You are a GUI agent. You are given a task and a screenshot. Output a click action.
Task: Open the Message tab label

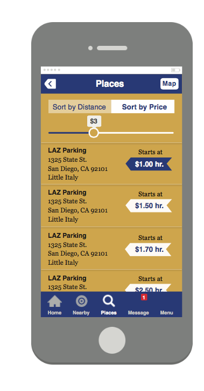click(x=138, y=313)
